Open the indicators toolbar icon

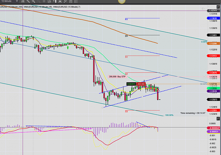pyautogui.click(x=65, y=1)
